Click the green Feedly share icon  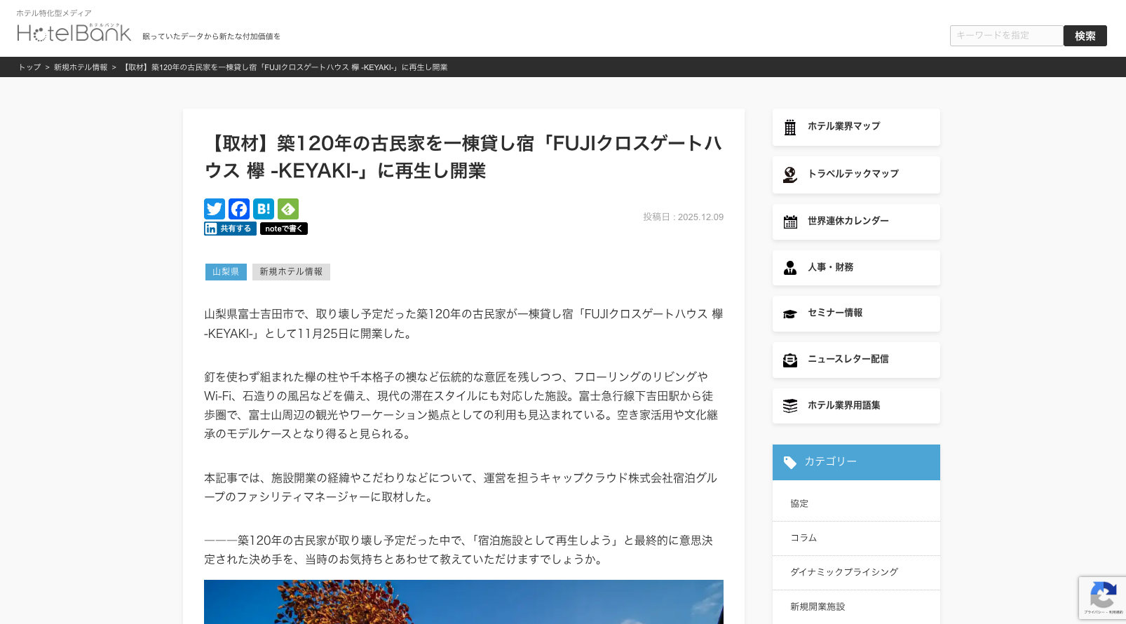(x=288, y=209)
